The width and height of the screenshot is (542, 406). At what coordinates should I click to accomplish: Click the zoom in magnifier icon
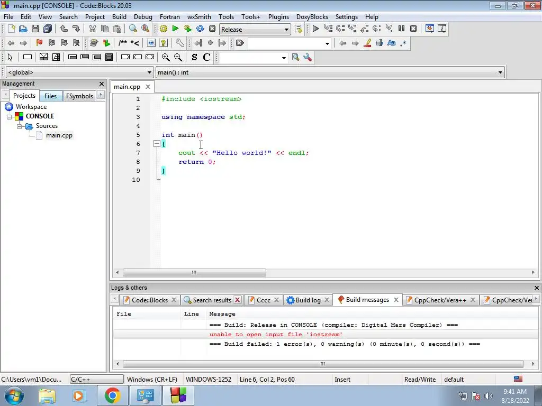pos(166,57)
